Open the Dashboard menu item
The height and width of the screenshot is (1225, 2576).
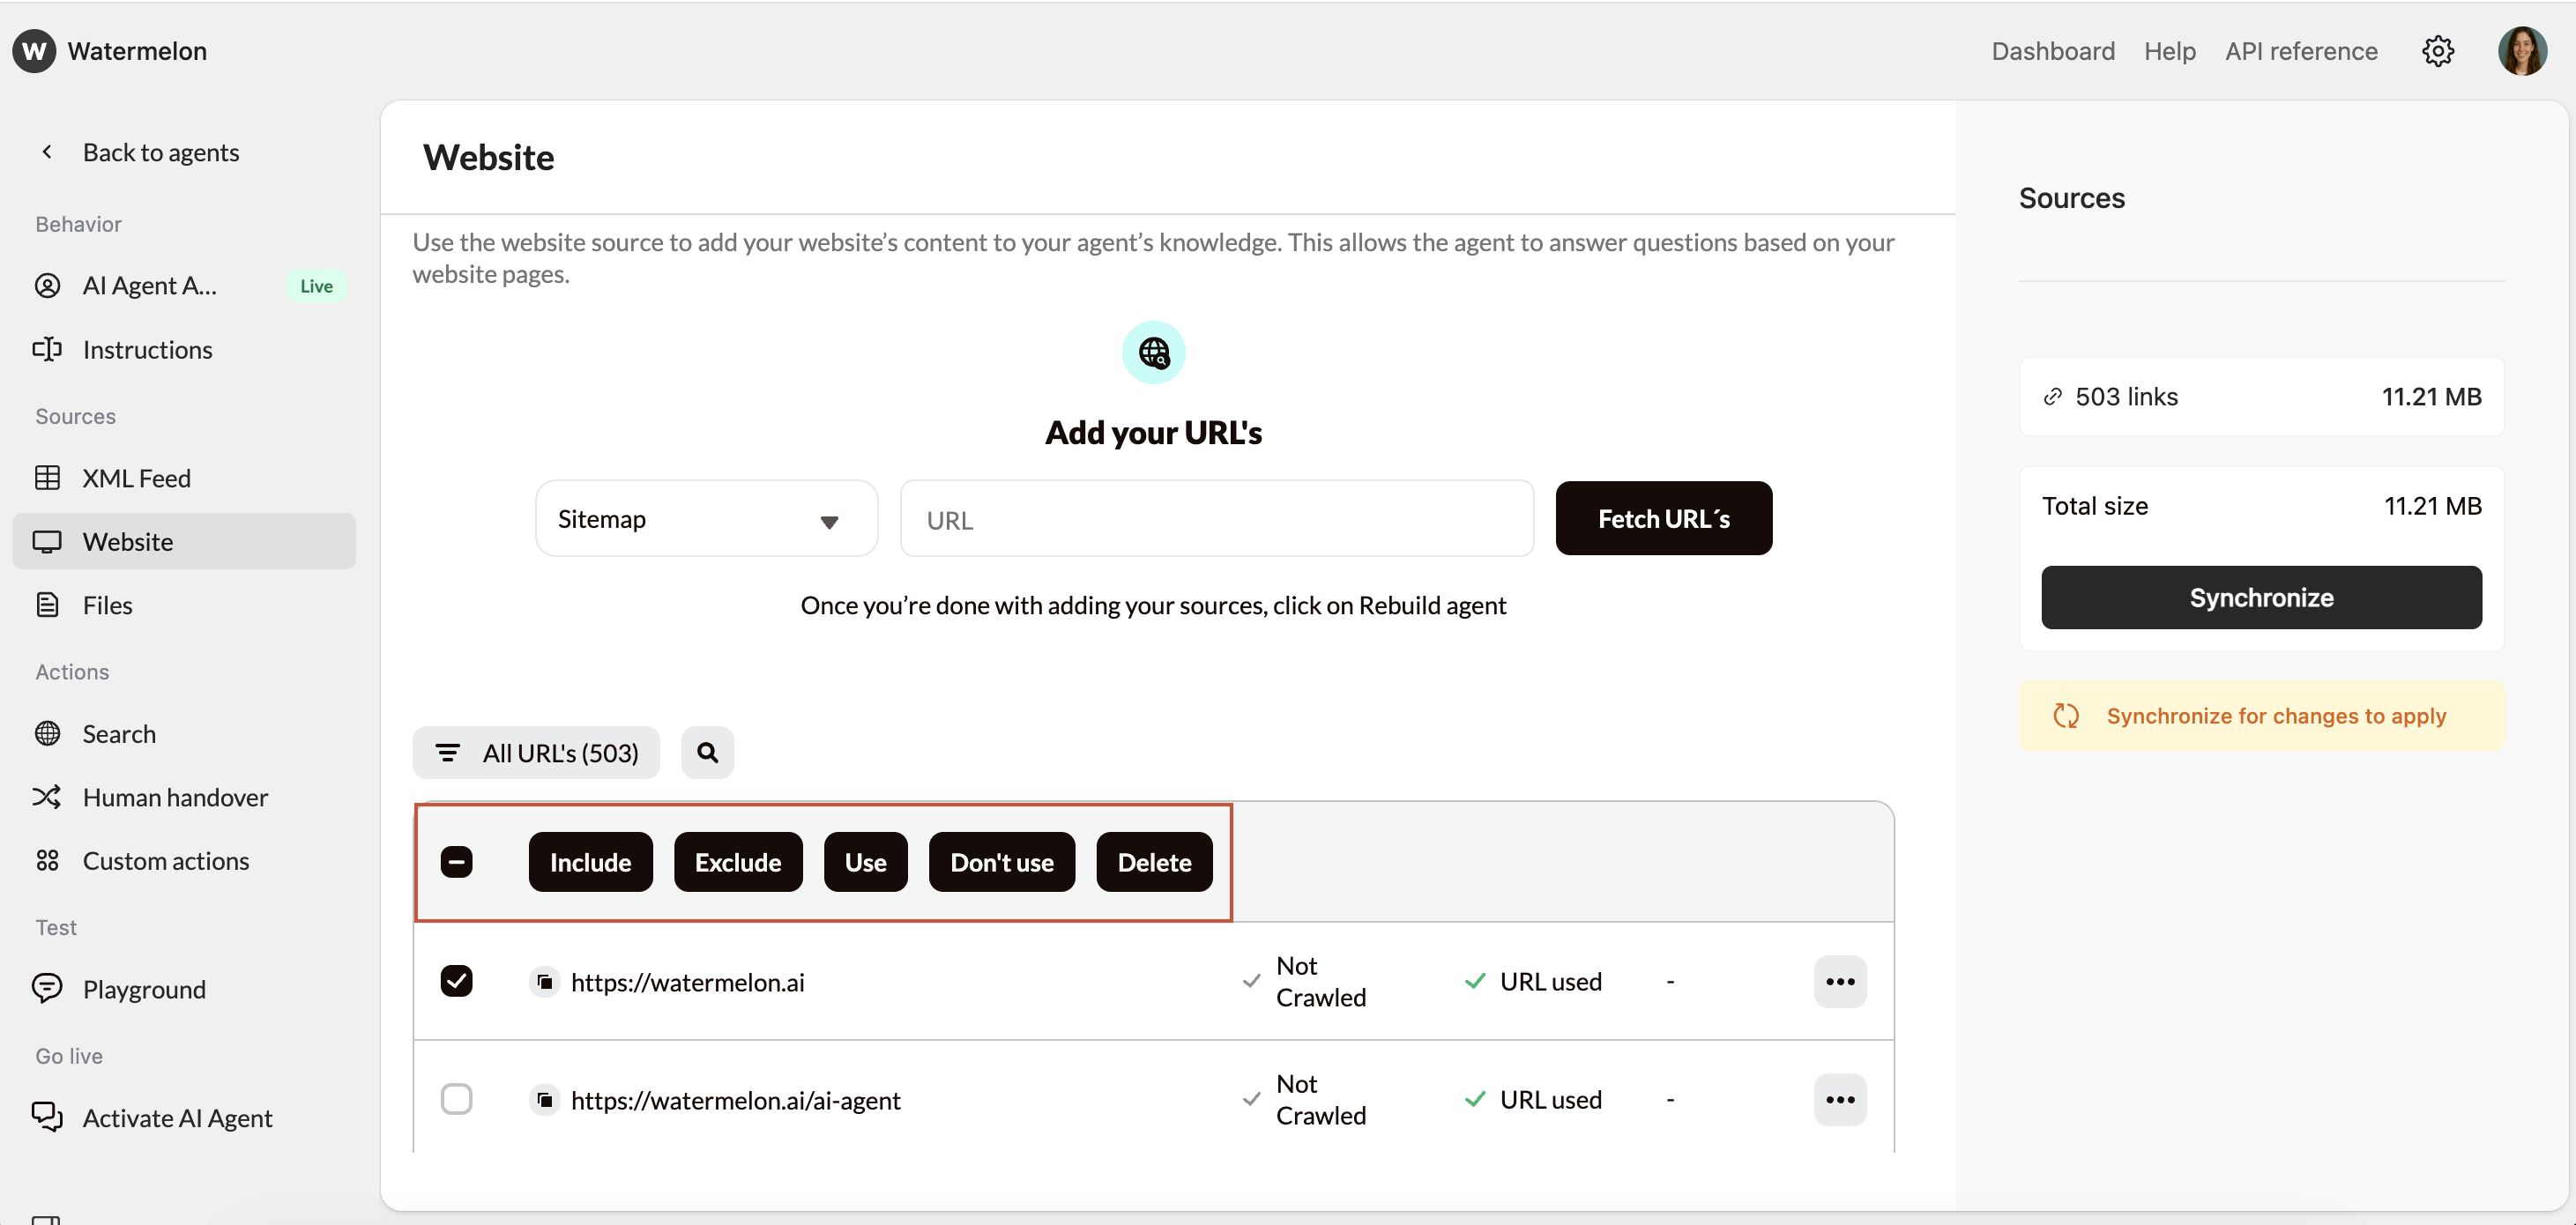click(x=2052, y=51)
